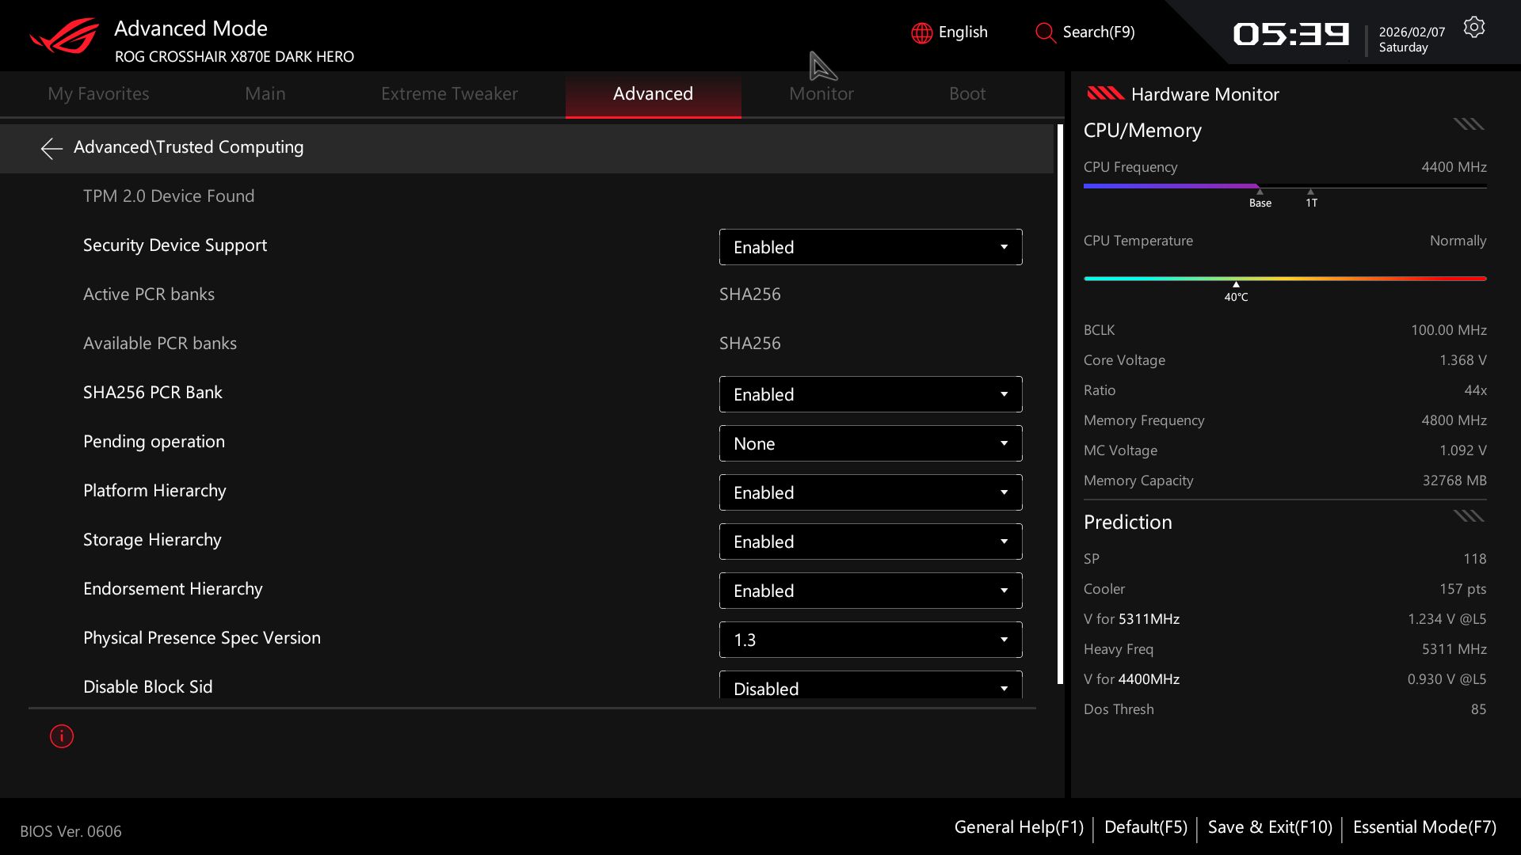Image resolution: width=1521 pixels, height=855 pixels.
Task: Click the ROG logo
Action: point(64,36)
